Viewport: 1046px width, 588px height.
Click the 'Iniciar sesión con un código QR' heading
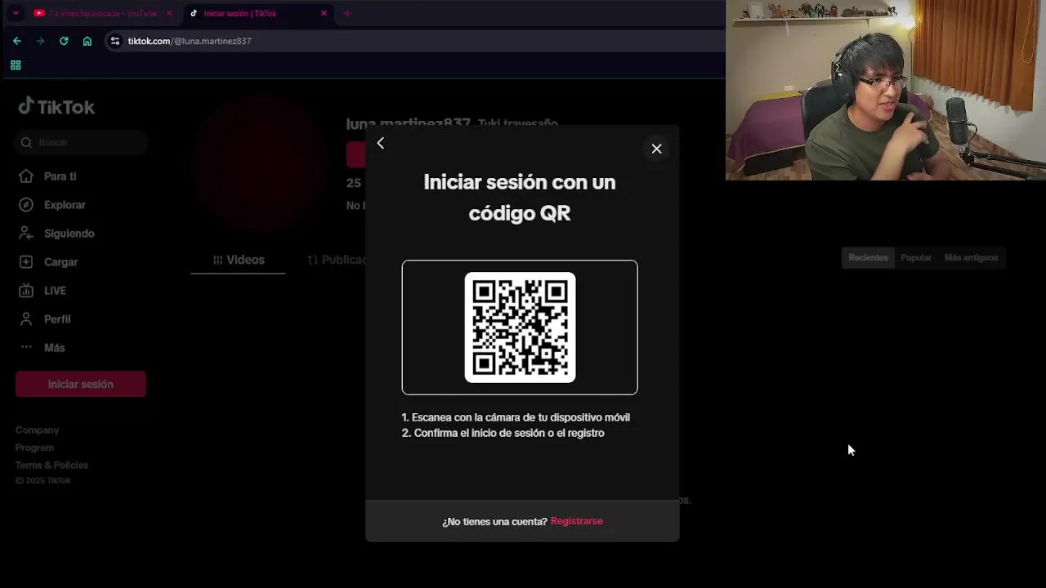tap(520, 198)
